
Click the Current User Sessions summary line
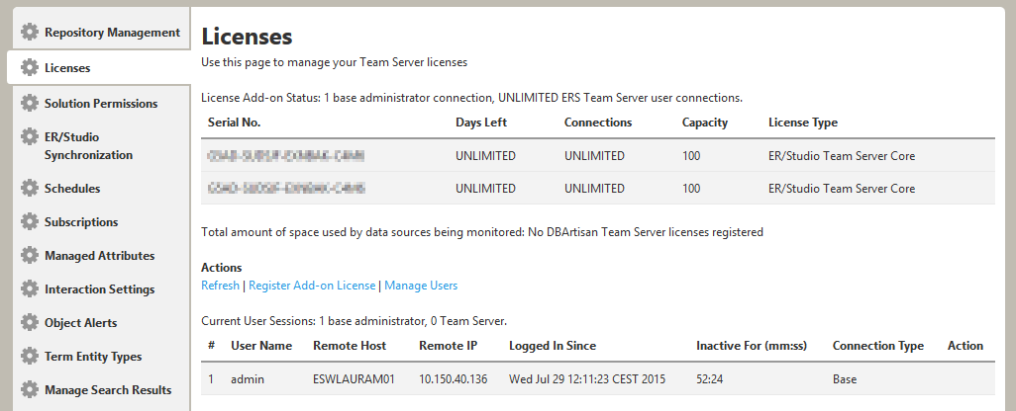354,320
